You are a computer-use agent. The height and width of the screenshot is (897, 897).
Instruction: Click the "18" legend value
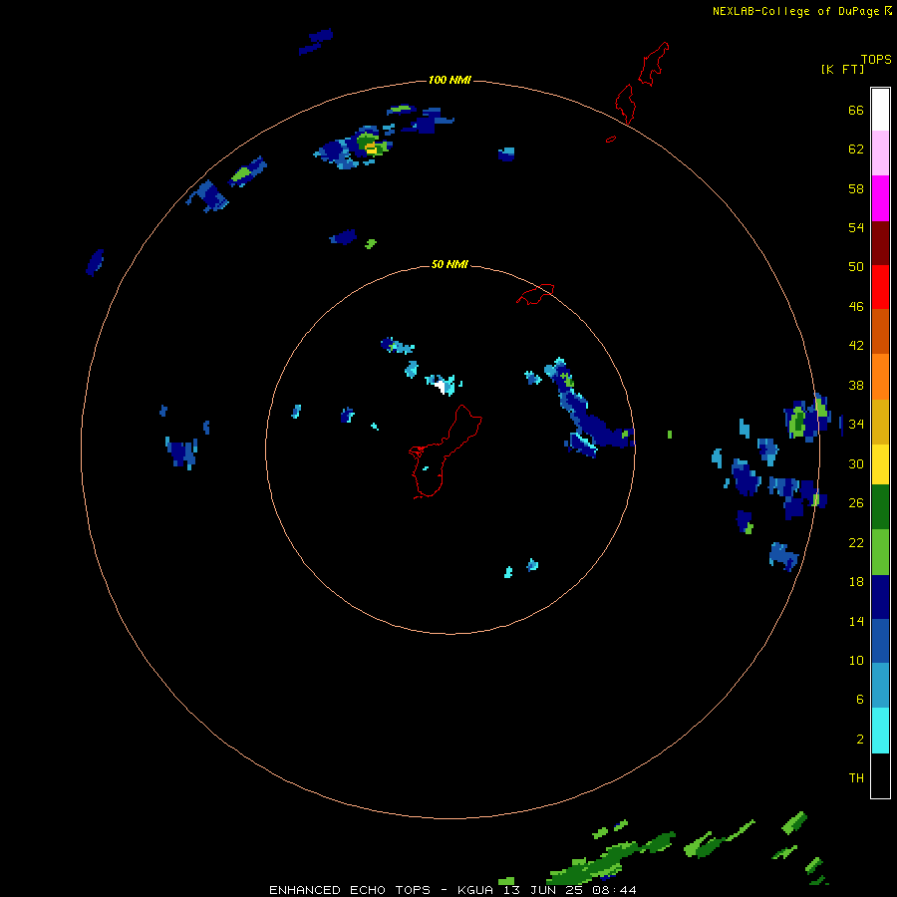tap(856, 582)
